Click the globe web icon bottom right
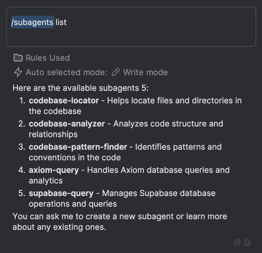The height and width of the screenshot is (253, 262). [x=247, y=242]
